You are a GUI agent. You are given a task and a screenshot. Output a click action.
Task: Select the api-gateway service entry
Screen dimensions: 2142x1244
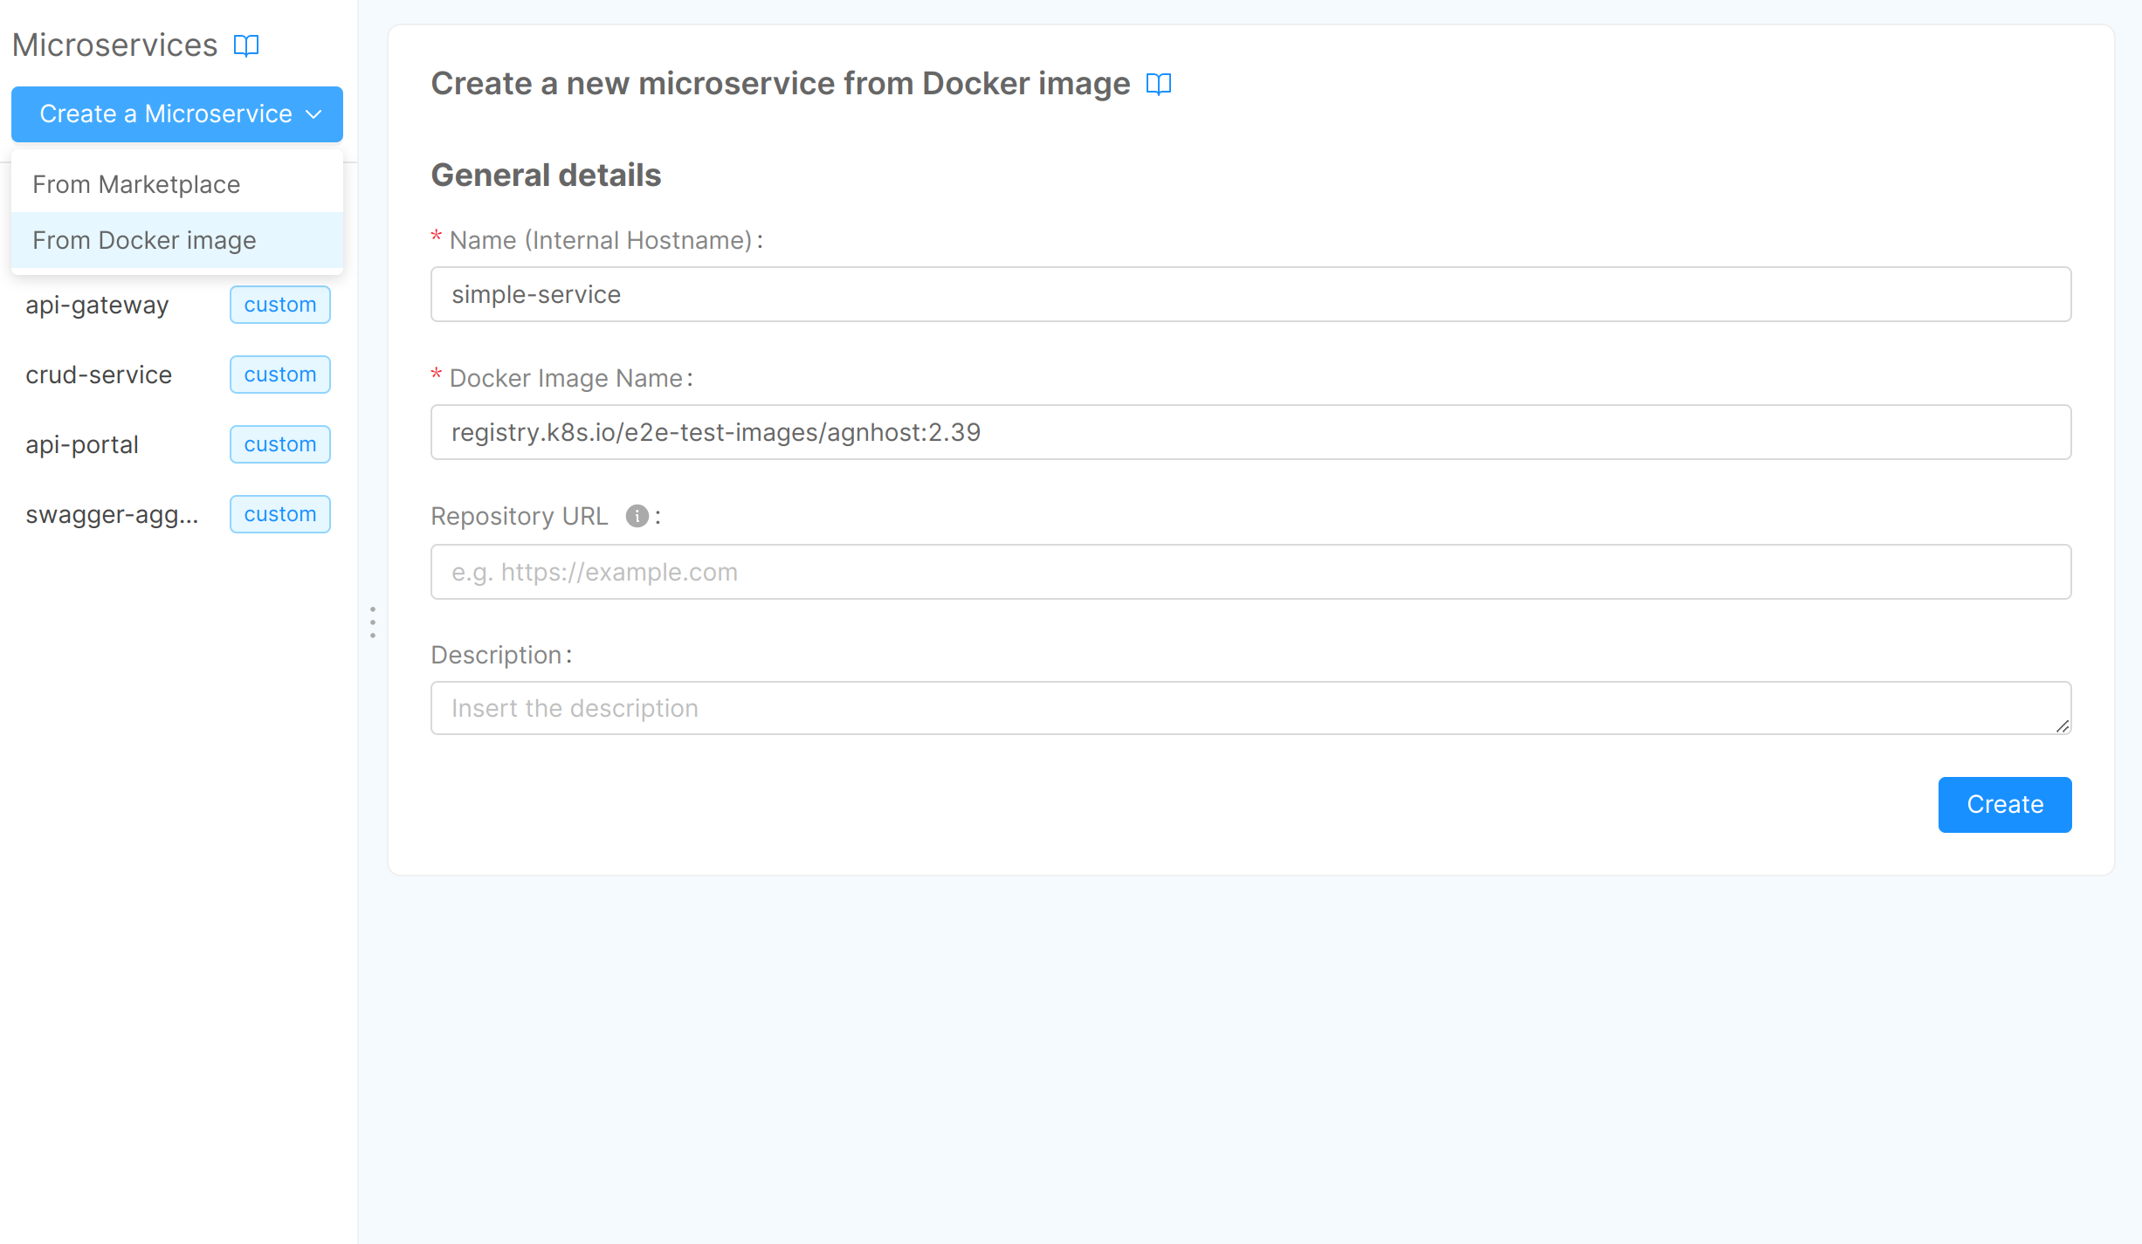97,305
